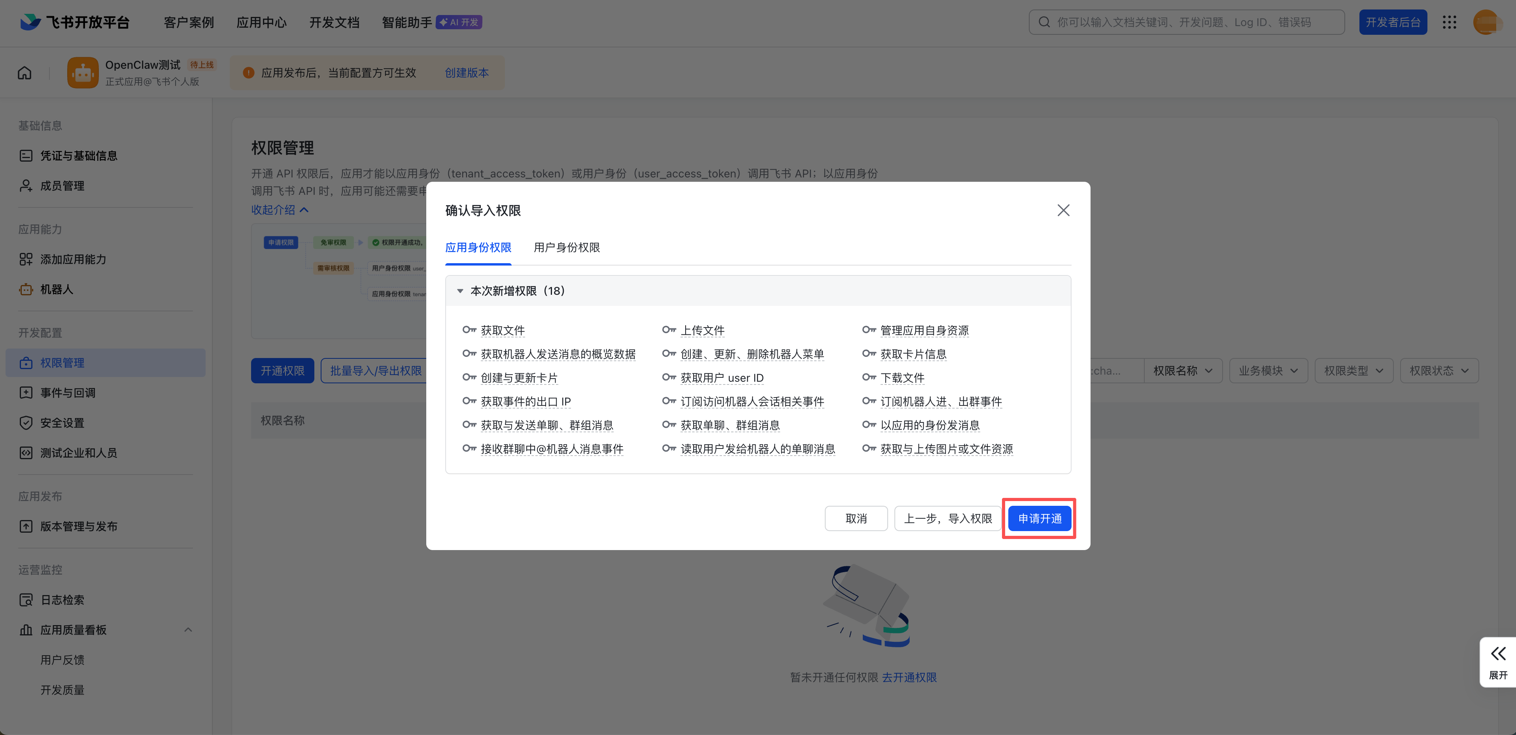Click 上一步，导入权限 button
Image resolution: width=1516 pixels, height=735 pixels.
click(x=947, y=518)
